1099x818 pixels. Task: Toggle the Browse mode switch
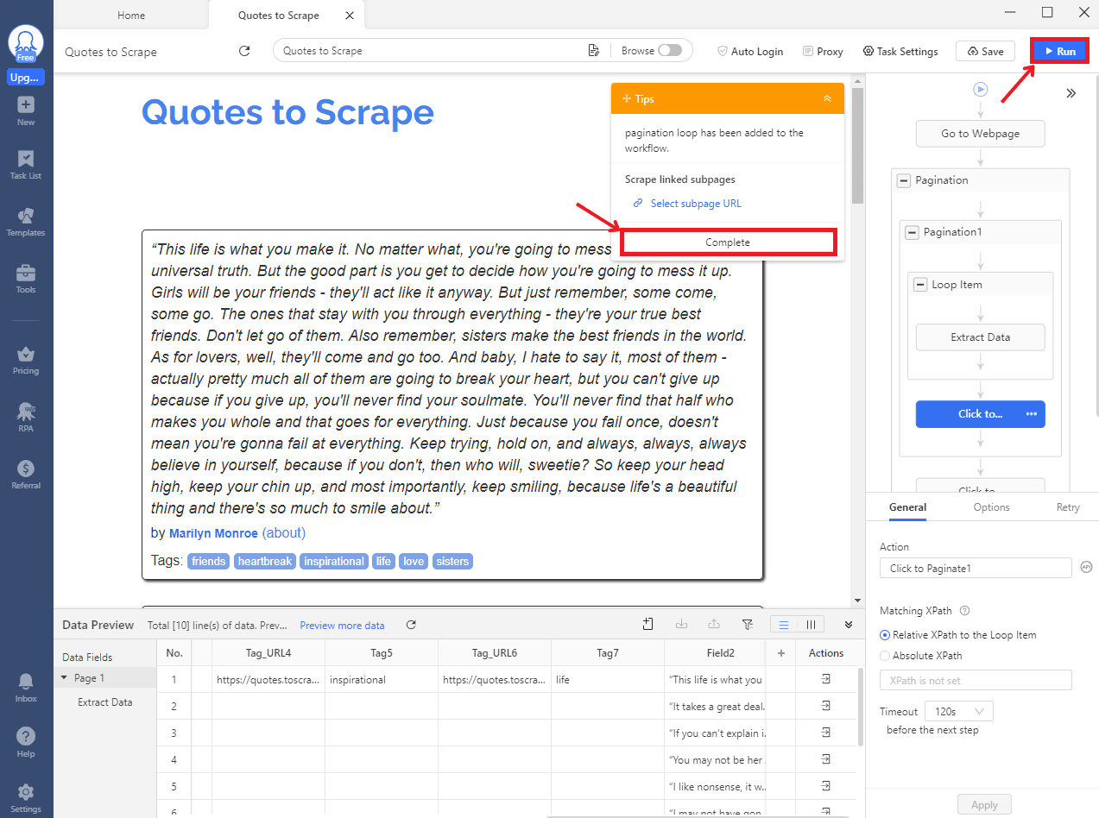[x=669, y=51]
